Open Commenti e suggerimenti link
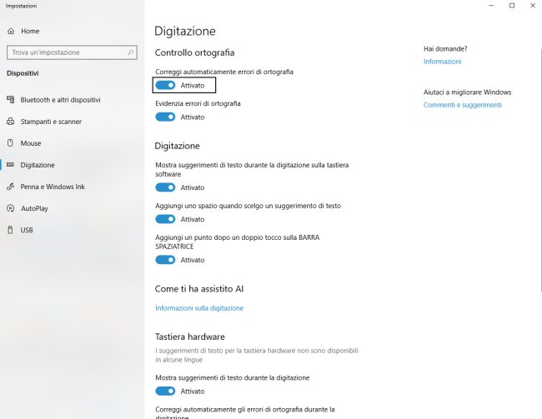 point(462,105)
